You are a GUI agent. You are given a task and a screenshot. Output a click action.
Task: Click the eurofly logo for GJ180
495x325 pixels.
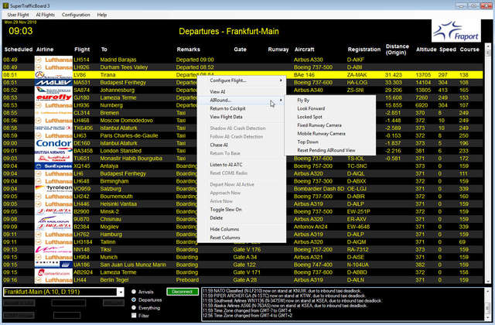tap(53, 97)
